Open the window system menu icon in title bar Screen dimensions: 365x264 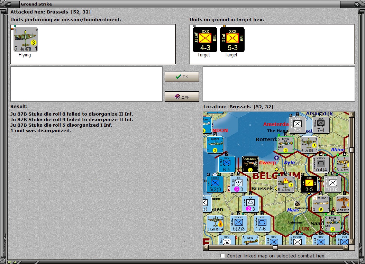tap(8, 4)
